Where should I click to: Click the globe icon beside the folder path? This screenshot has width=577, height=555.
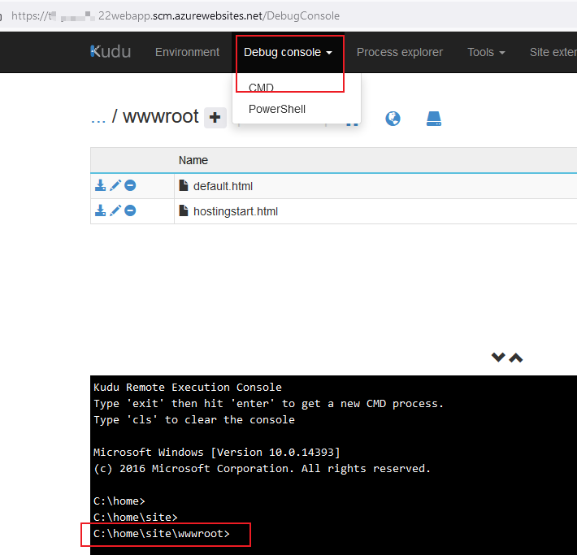(393, 119)
